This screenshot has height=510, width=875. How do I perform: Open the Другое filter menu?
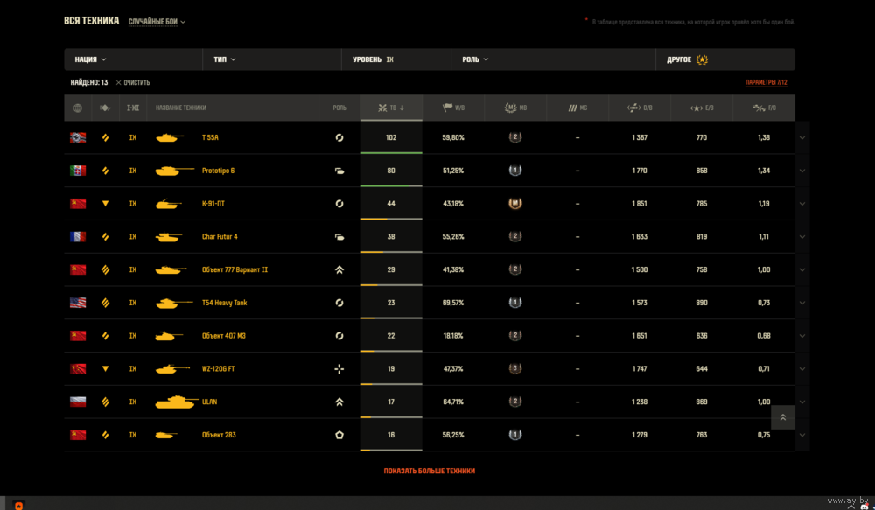(x=688, y=59)
